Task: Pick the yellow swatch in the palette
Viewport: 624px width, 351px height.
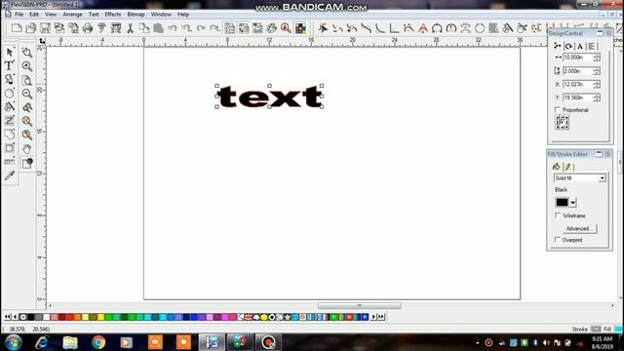Action: point(100,317)
